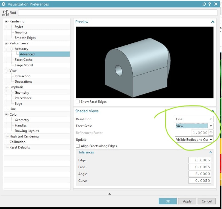222x209 pixels.
Task: Collapse the Accuracy tree node
Action: [x=11, y=49]
